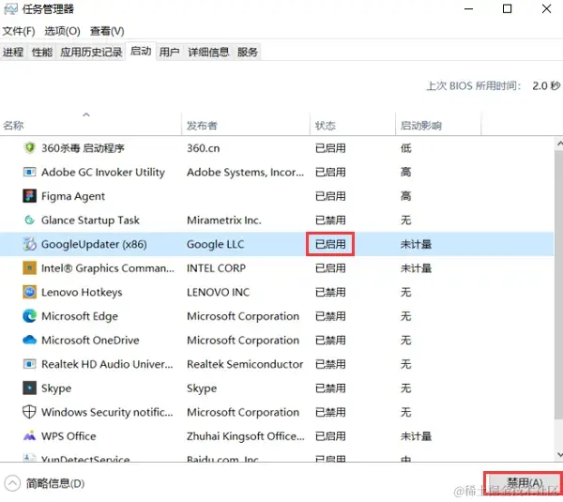Select the Glance Startup Task name
Viewport: 563px width, 502px height.
(x=90, y=221)
